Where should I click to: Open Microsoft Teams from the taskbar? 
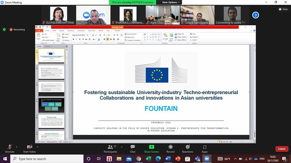coord(198,159)
